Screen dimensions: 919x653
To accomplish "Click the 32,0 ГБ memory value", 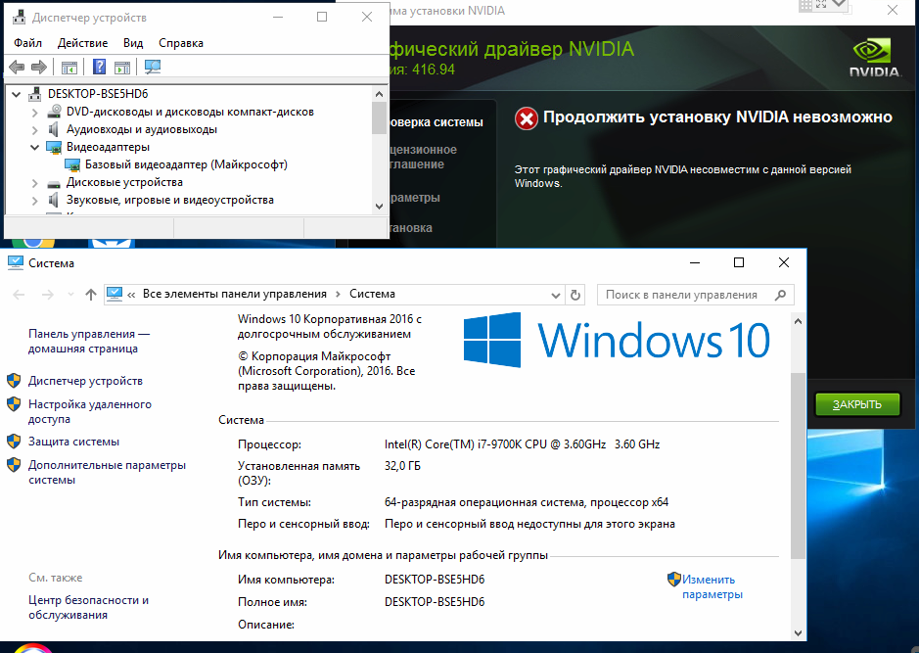I will point(402,466).
